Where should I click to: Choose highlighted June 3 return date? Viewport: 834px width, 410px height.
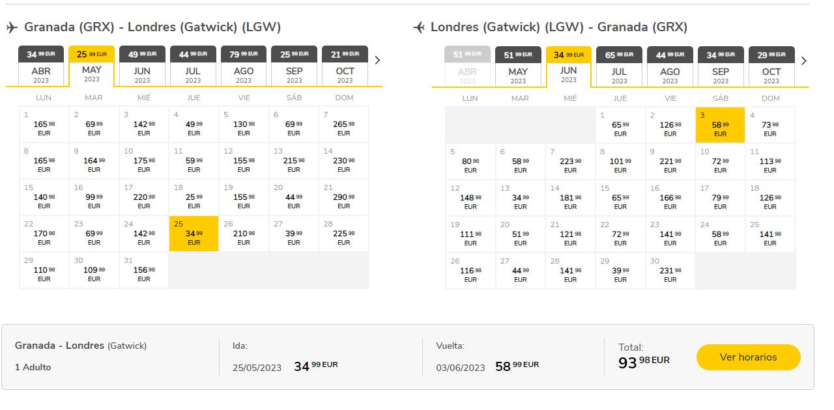(x=720, y=125)
